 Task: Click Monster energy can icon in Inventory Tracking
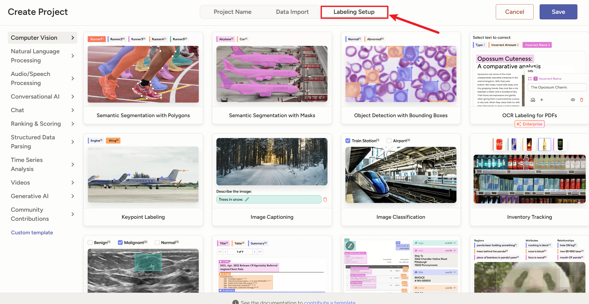click(560, 144)
